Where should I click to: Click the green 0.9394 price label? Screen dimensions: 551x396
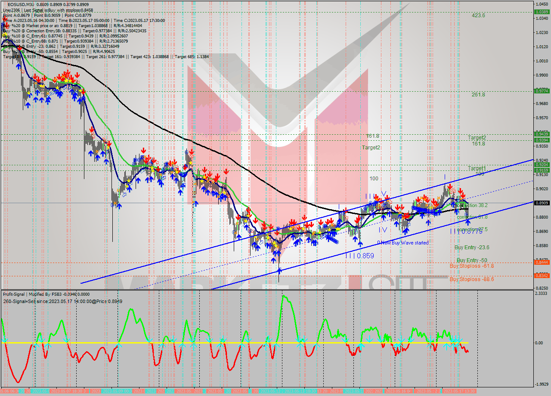pos(541,140)
